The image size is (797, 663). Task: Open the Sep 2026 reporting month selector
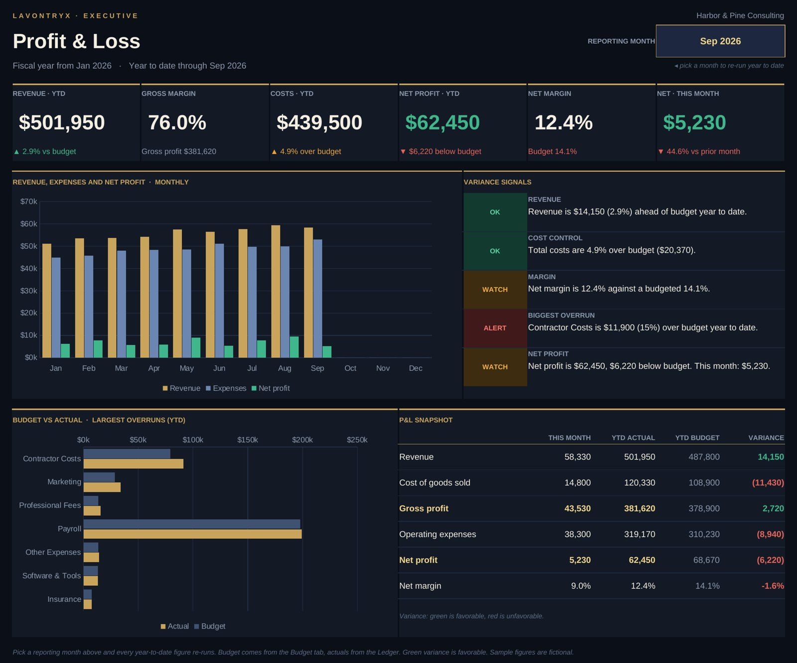click(x=720, y=41)
